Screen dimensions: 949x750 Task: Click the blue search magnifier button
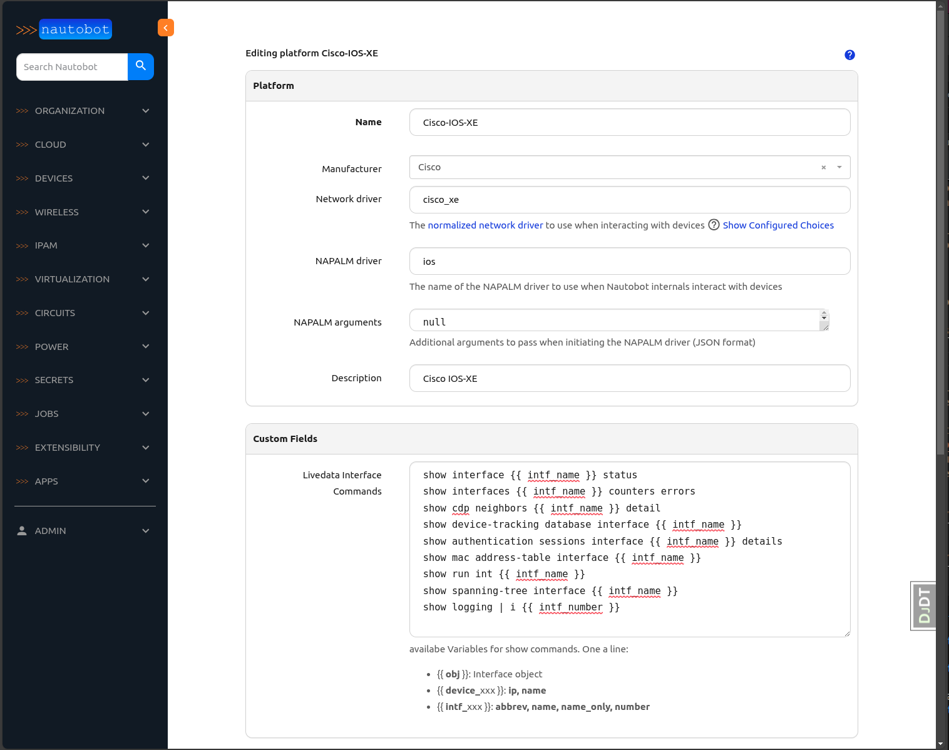click(141, 66)
